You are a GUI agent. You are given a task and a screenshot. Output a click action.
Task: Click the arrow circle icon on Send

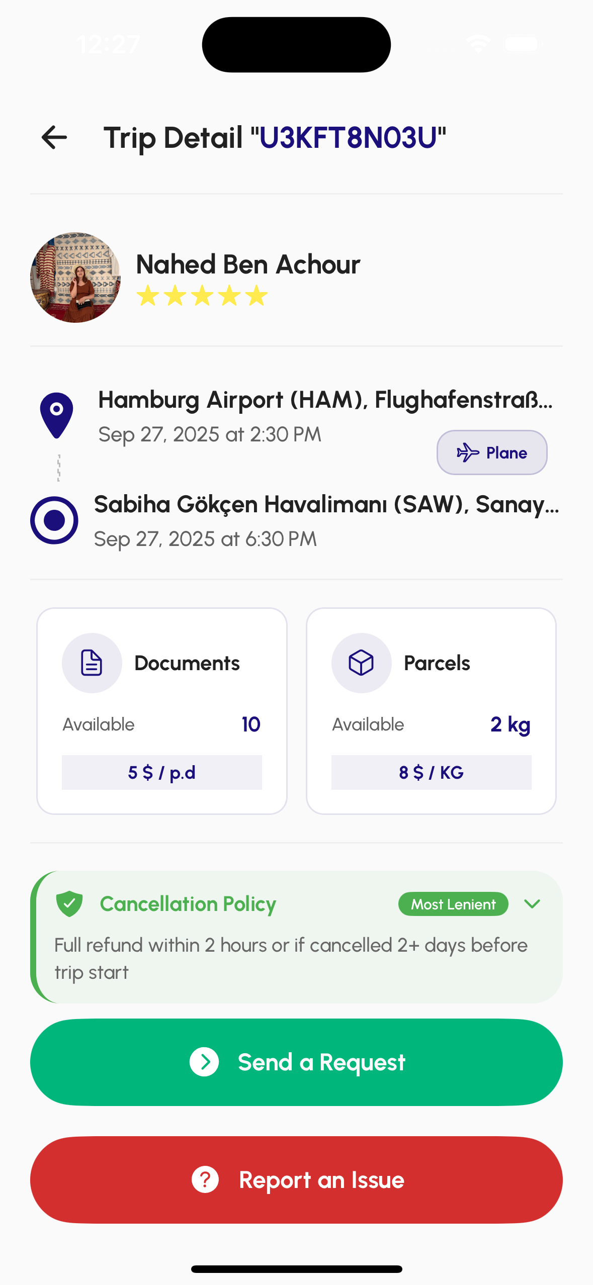click(204, 1062)
